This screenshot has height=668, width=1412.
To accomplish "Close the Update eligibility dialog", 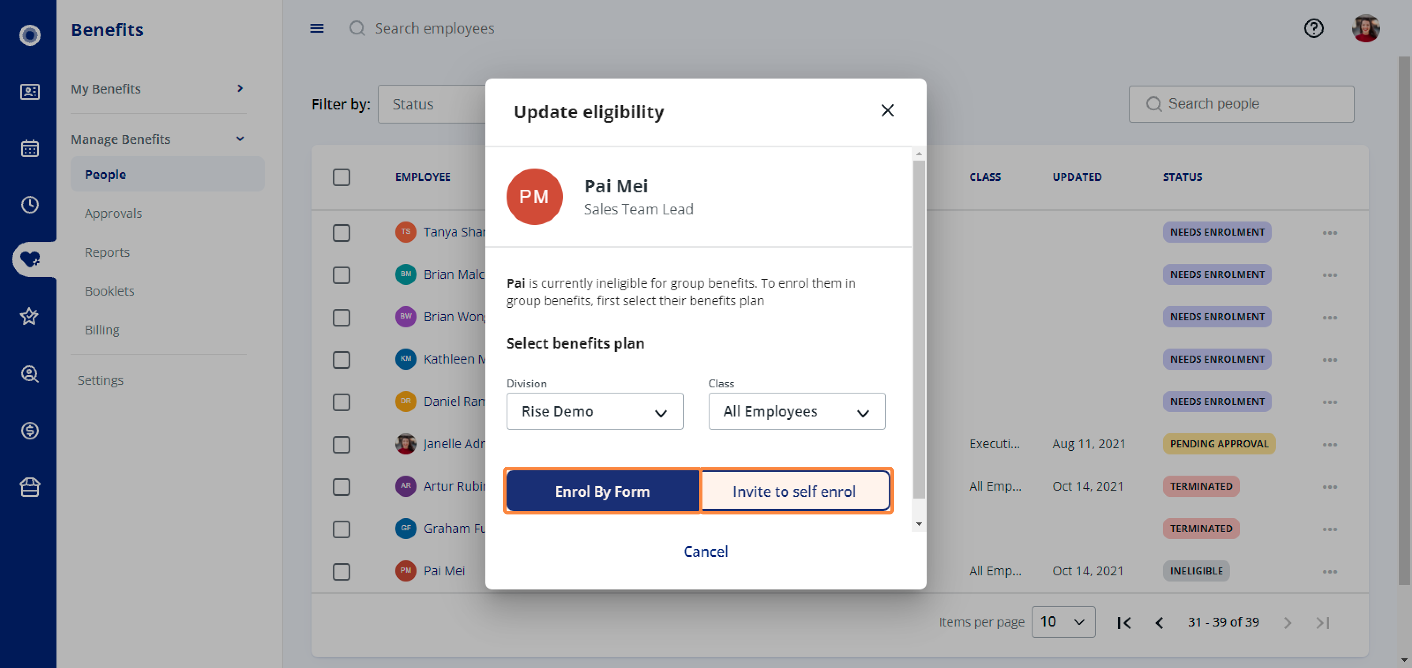I will tap(887, 111).
